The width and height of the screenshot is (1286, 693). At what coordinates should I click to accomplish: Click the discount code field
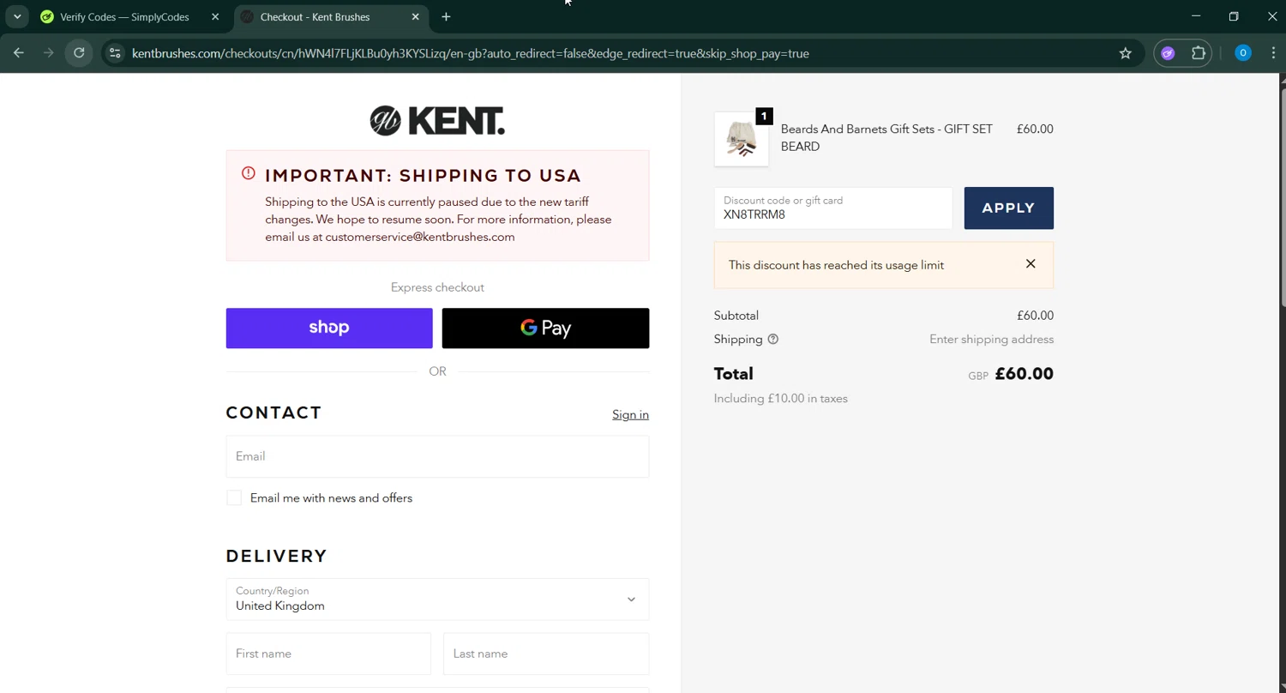pos(832,208)
